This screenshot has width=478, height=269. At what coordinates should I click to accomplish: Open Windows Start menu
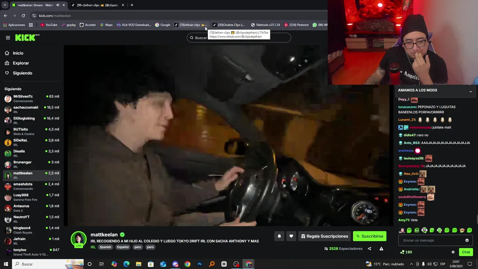6,264
